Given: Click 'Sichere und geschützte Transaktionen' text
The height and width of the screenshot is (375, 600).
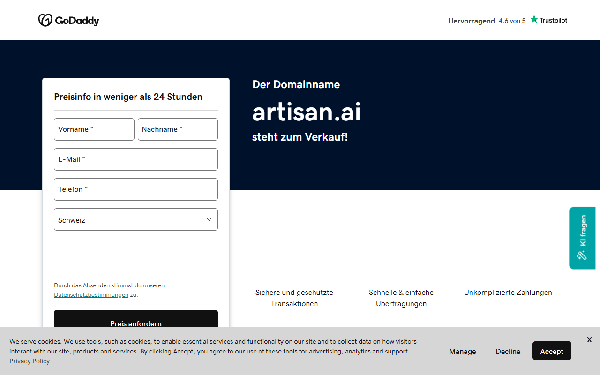Looking at the screenshot, I should (x=294, y=298).
